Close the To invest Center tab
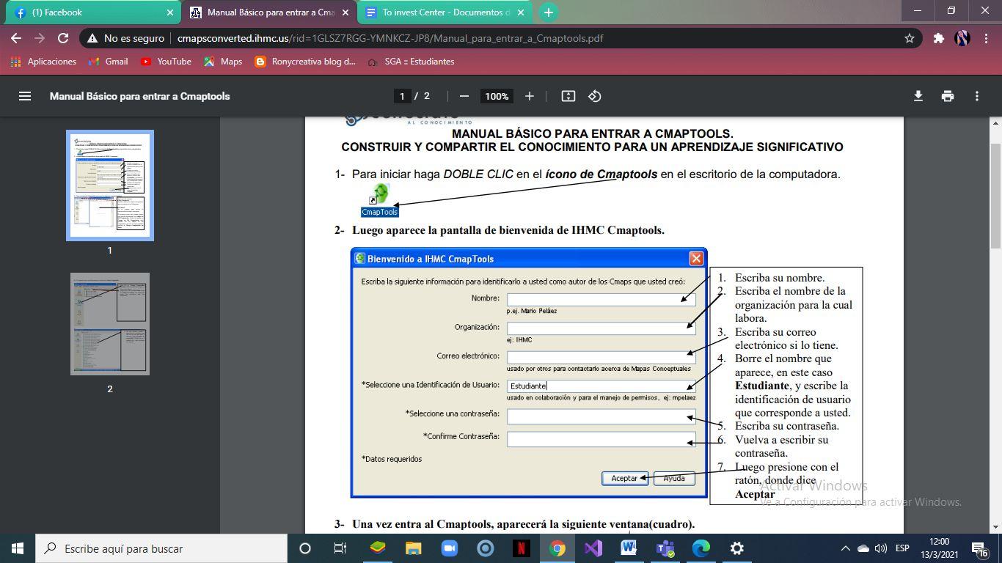1002x563 pixels. point(522,12)
